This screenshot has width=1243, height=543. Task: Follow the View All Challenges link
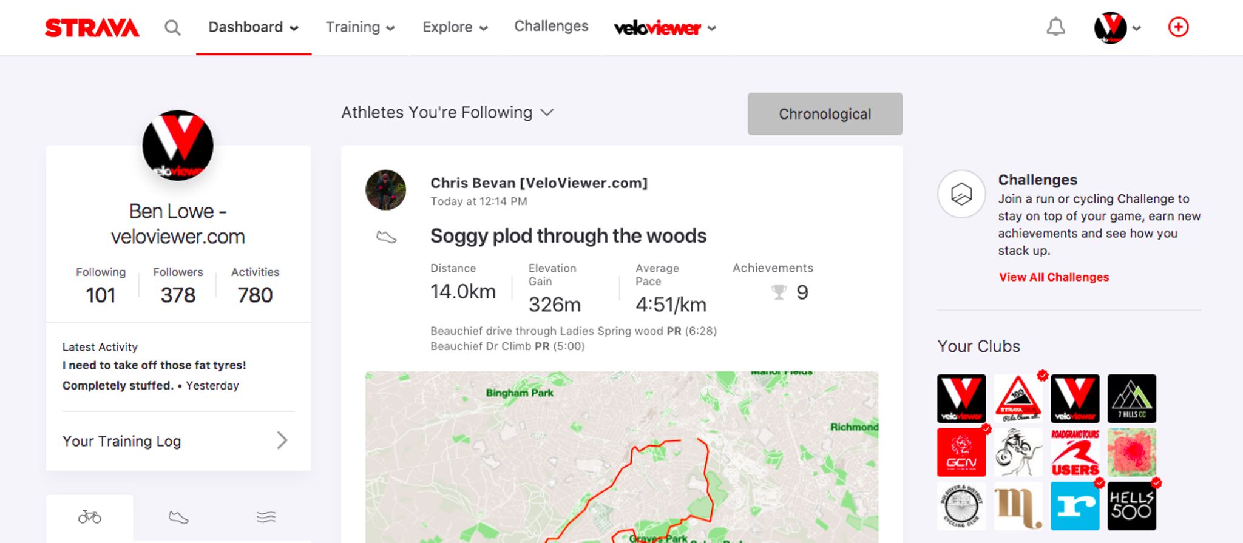click(x=1054, y=277)
